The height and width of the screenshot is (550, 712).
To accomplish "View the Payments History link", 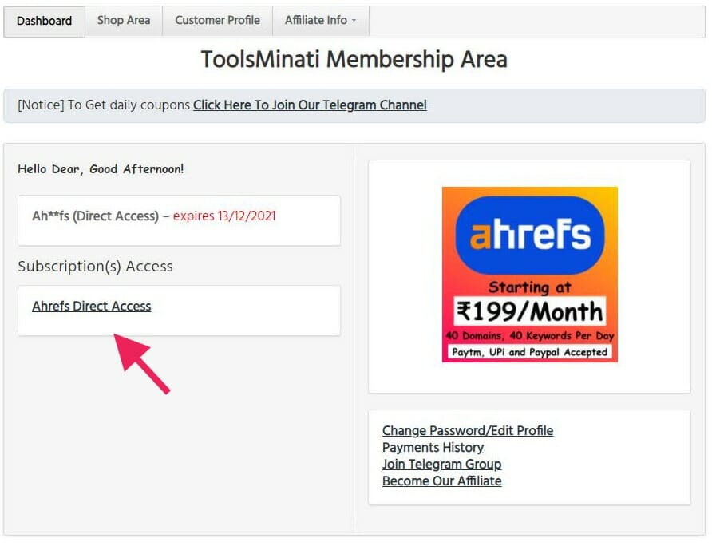I will (x=433, y=447).
